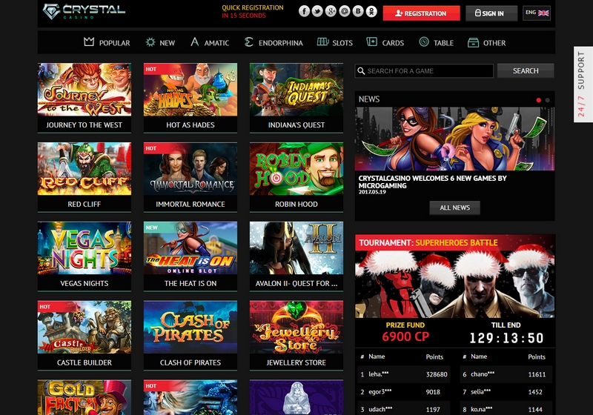This screenshot has height=415, width=593.
Task: Click the Crystal Casino logo
Action: click(x=84, y=11)
